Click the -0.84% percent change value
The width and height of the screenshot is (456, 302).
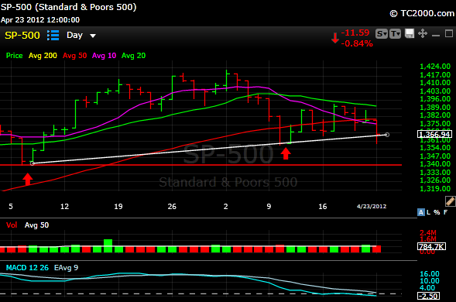tap(357, 43)
